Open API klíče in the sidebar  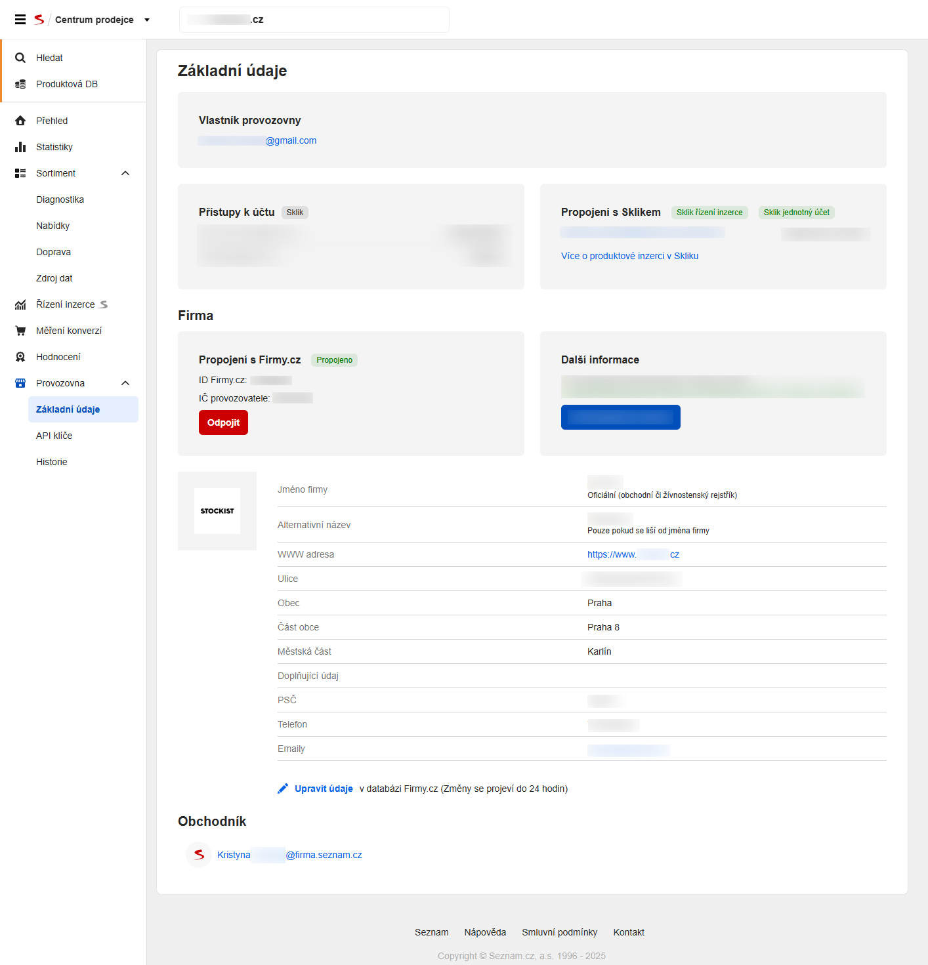click(54, 436)
